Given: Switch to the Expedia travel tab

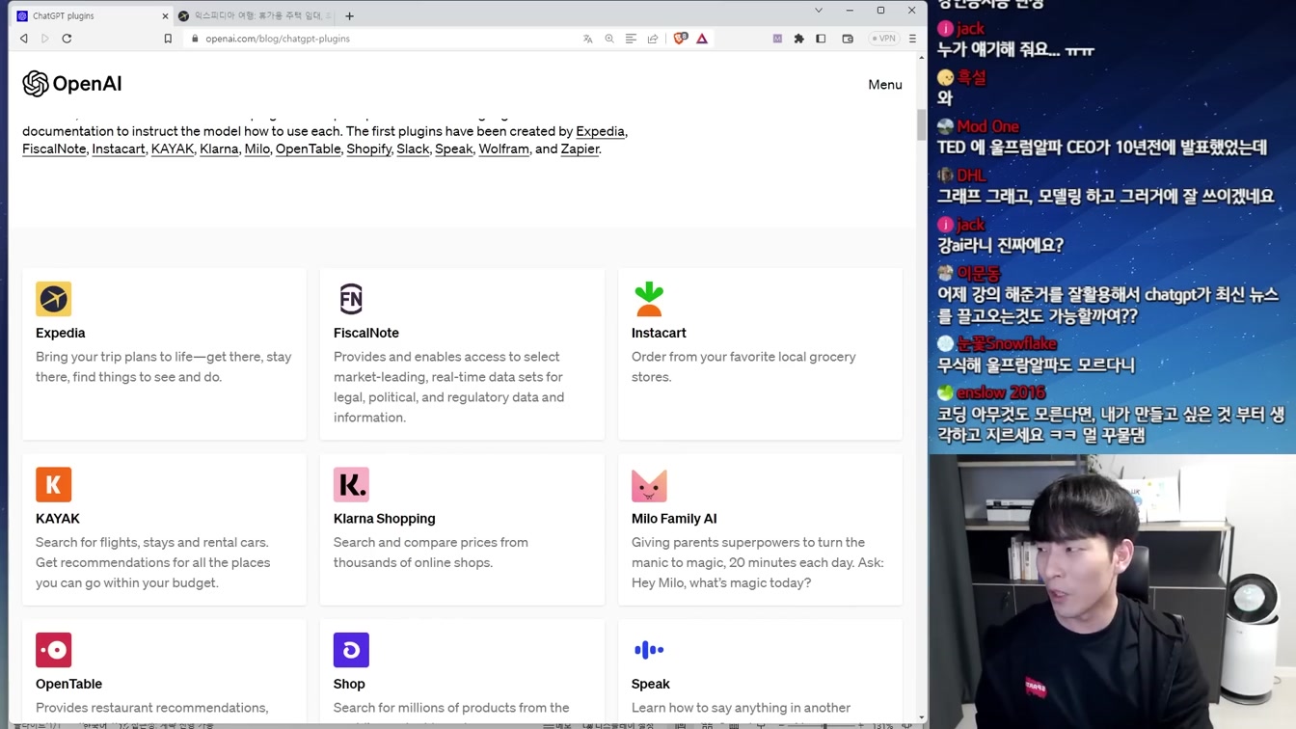Looking at the screenshot, I should [256, 15].
